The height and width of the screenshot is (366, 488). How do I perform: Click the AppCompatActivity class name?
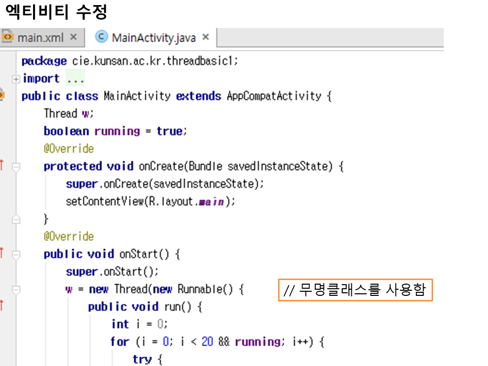274,96
